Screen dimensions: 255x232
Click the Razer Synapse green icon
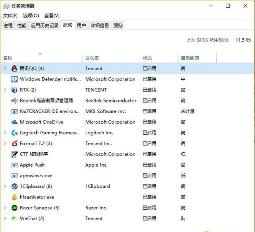point(14,208)
